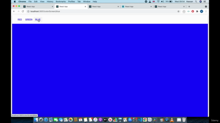The height and width of the screenshot is (123, 220).
Task: Open FaceTime from the Dock
Action: pos(56,120)
